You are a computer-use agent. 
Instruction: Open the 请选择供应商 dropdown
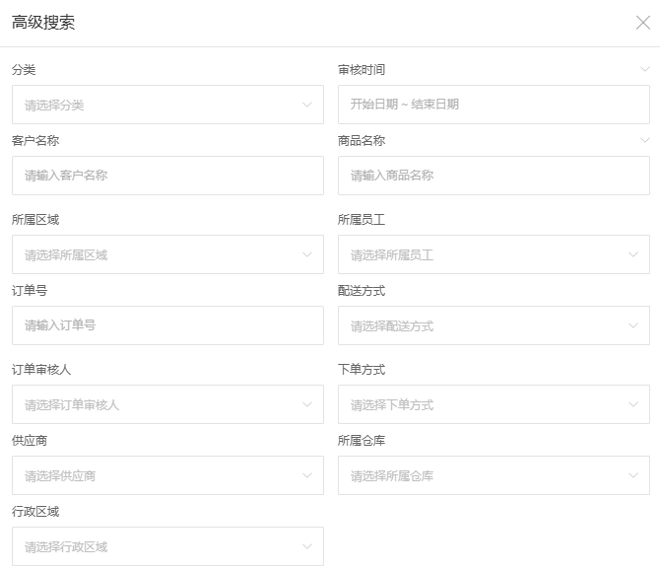point(167,475)
